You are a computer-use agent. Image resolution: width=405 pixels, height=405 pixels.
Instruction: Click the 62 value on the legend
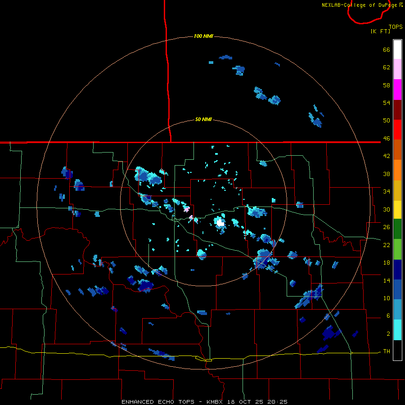point(387,67)
